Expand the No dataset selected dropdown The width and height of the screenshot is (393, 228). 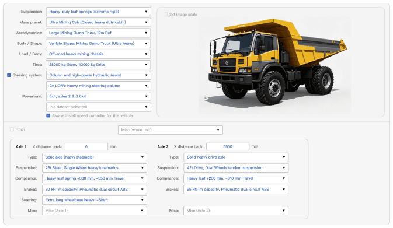pos(98,107)
